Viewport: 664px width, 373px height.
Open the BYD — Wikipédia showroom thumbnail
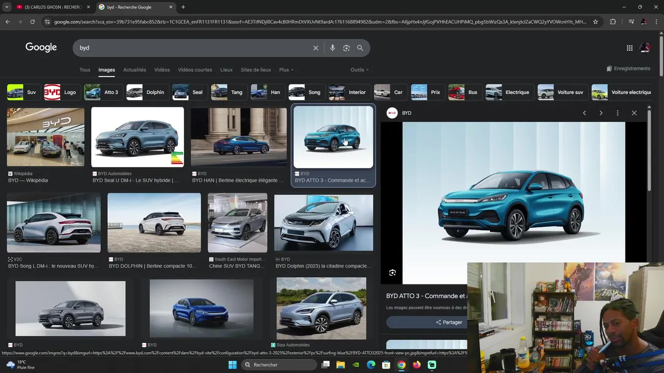[46, 137]
